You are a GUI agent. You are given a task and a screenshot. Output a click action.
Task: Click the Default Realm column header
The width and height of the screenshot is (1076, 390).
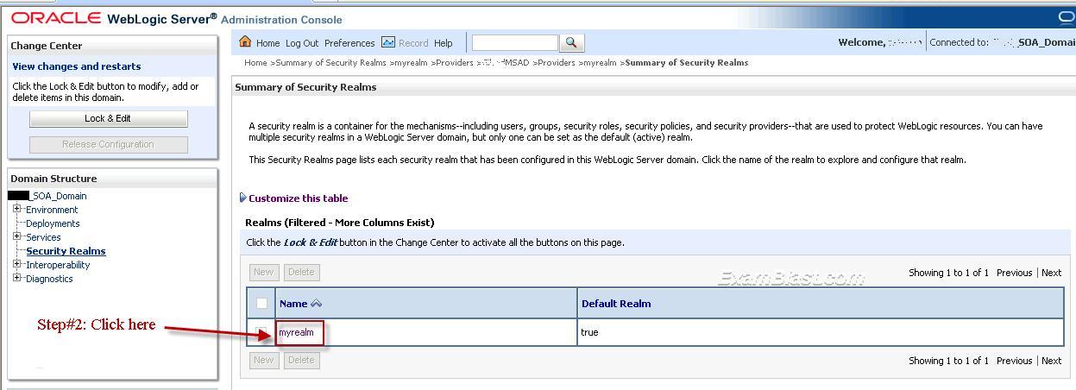(616, 304)
